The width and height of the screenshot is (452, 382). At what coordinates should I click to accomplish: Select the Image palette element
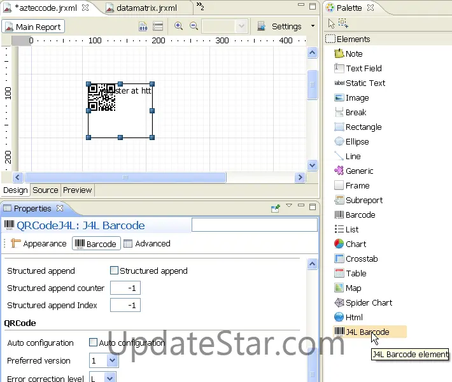pos(351,98)
